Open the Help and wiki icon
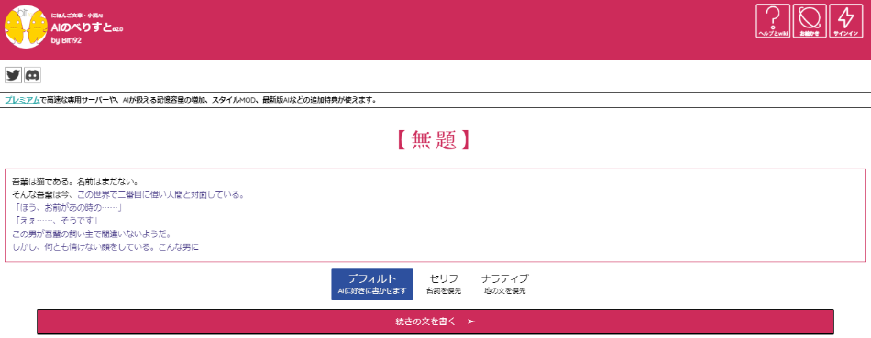The image size is (871, 338). click(x=773, y=21)
